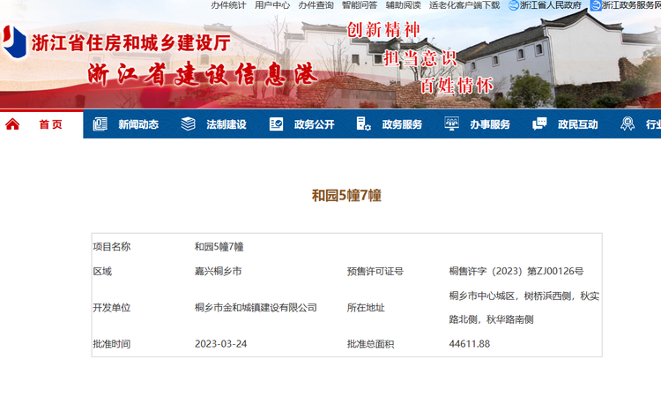This screenshot has width=661, height=397.
Task: Click the checklist icon beside 政务公开
Action: [276, 124]
